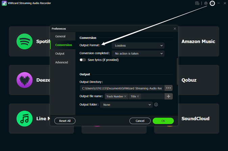Click the Spotify logo icon
Viewport: 228px width, 151px height.
[x=24, y=41]
